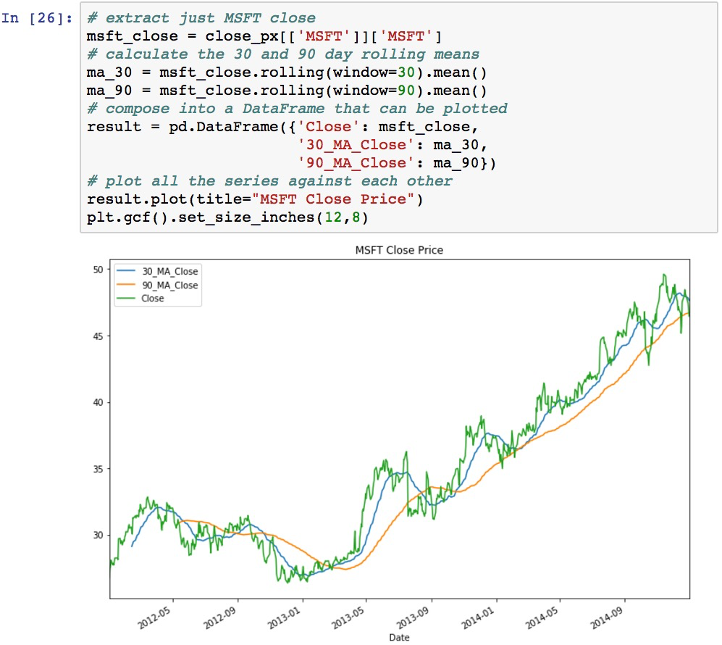Click the x-axis label 2012-09
The height and width of the screenshot is (645, 722).
219,617
